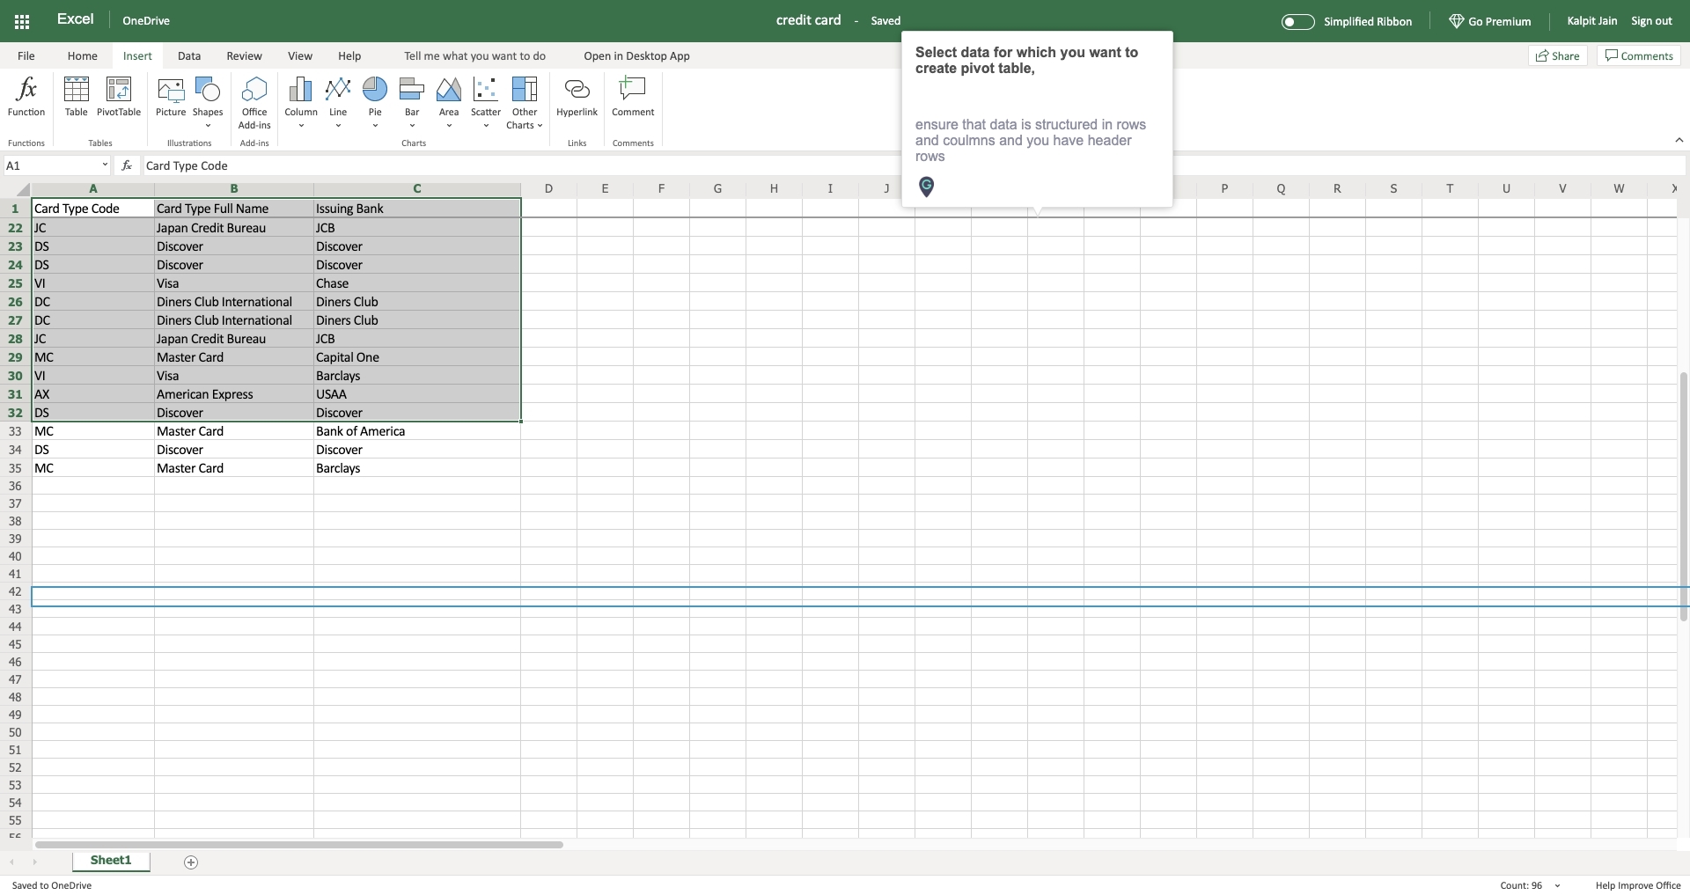Select header cell Issuing Bank

tap(416, 209)
